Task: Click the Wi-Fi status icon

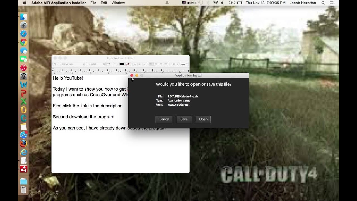Action: (x=216, y=3)
